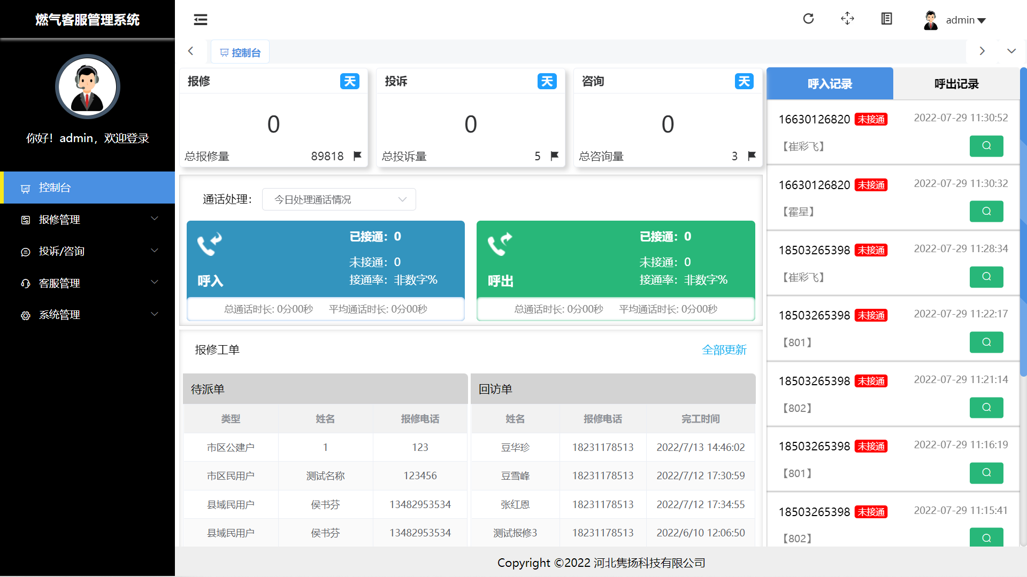Click the admin avatar icon in the top bar

pyautogui.click(x=931, y=20)
